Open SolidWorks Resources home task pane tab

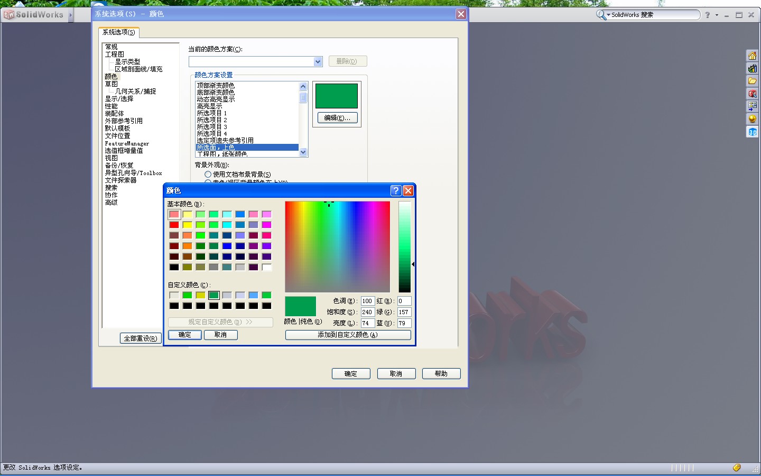click(x=752, y=56)
